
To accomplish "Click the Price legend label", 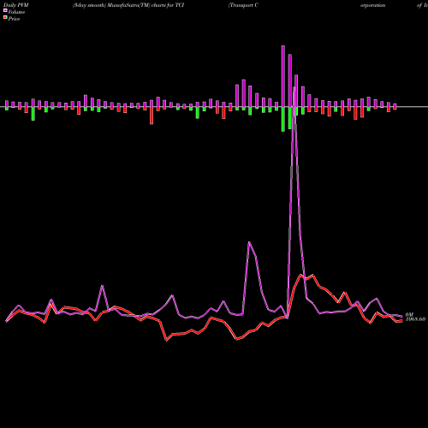I will click(14, 19).
